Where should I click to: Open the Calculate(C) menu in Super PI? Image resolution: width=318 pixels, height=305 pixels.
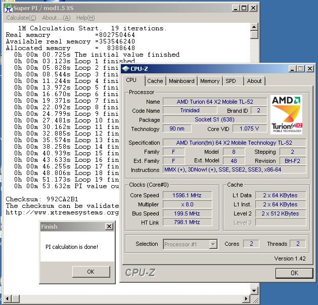coord(21,18)
